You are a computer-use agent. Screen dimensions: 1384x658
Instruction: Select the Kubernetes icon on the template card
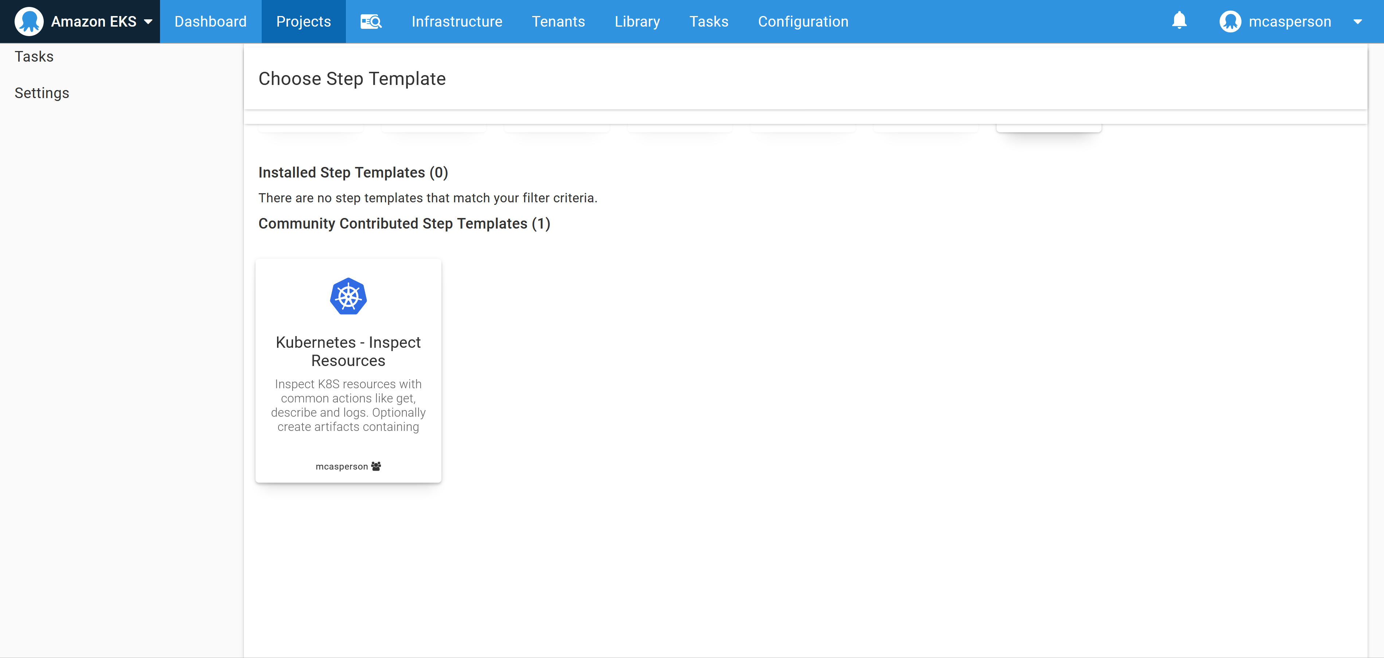tap(348, 296)
